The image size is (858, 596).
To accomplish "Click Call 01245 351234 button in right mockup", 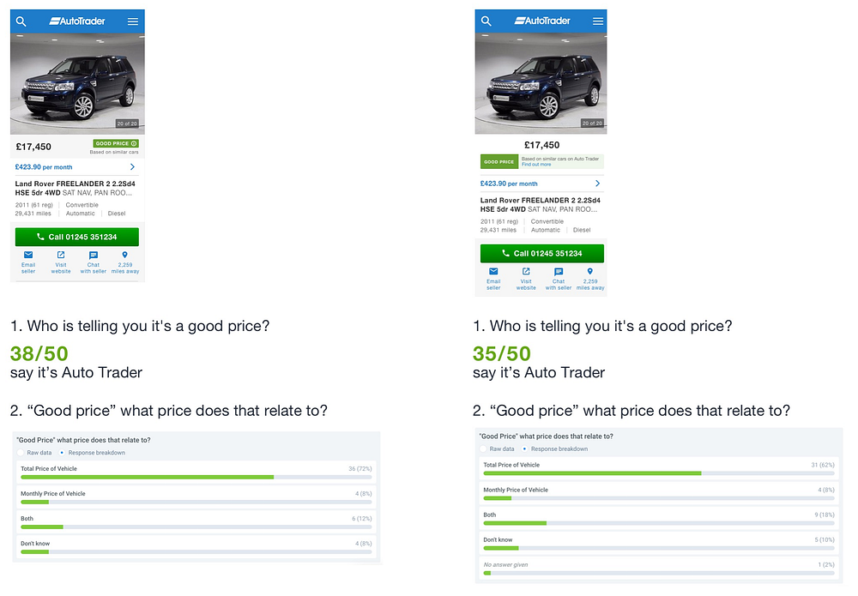I will pyautogui.click(x=542, y=253).
